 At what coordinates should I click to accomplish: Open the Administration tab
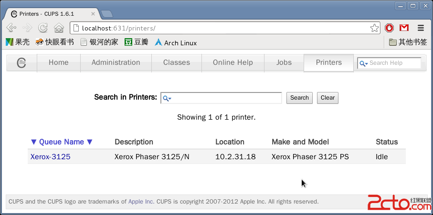point(116,62)
